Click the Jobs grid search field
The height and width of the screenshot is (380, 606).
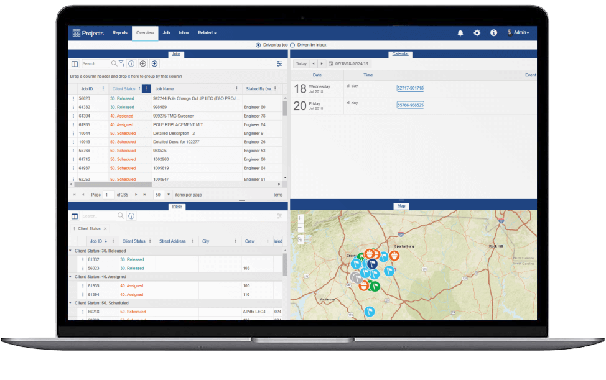[95, 63]
